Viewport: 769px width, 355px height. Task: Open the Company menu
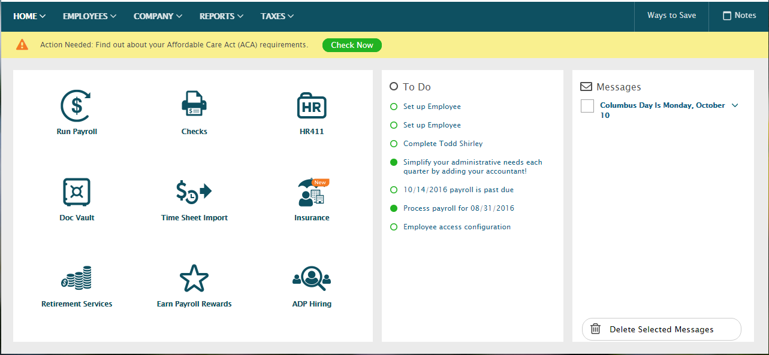[x=158, y=16]
